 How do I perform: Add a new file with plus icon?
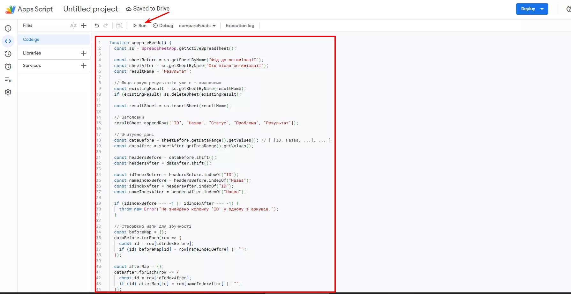[x=84, y=26]
